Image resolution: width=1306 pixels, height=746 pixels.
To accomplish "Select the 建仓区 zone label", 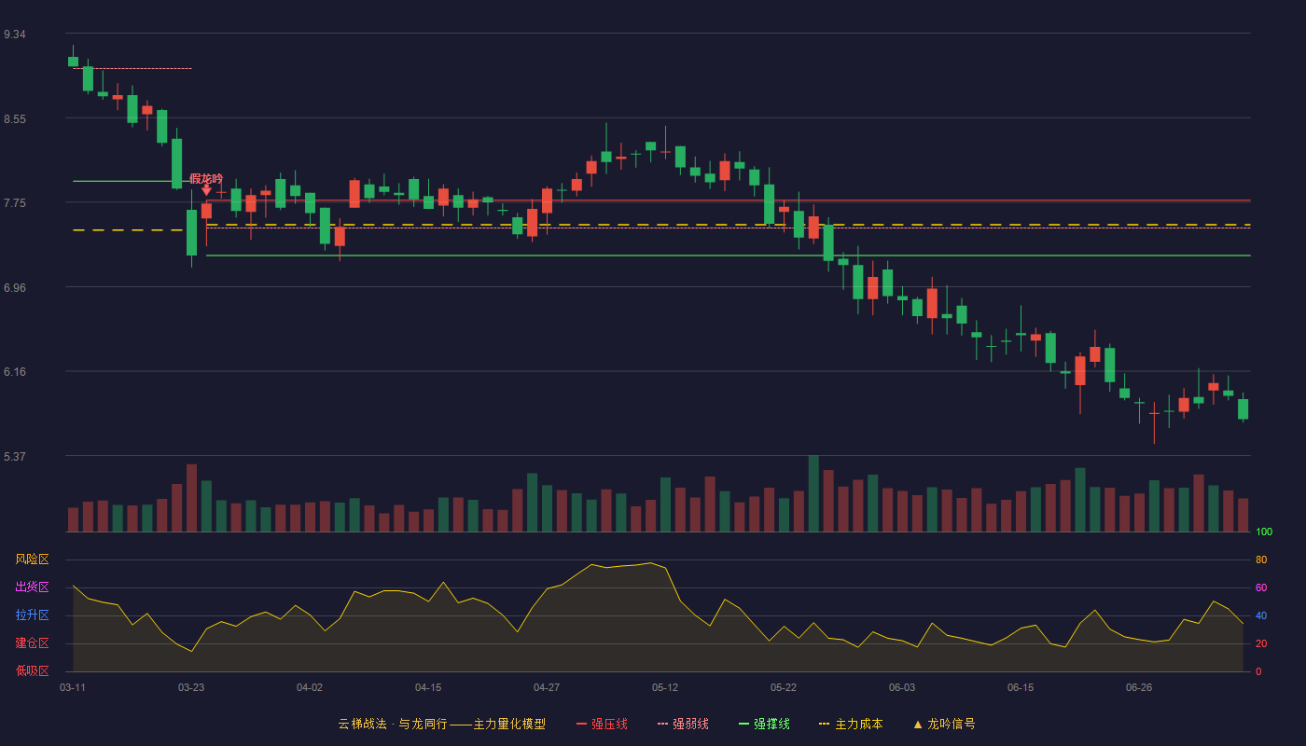I will coord(32,643).
